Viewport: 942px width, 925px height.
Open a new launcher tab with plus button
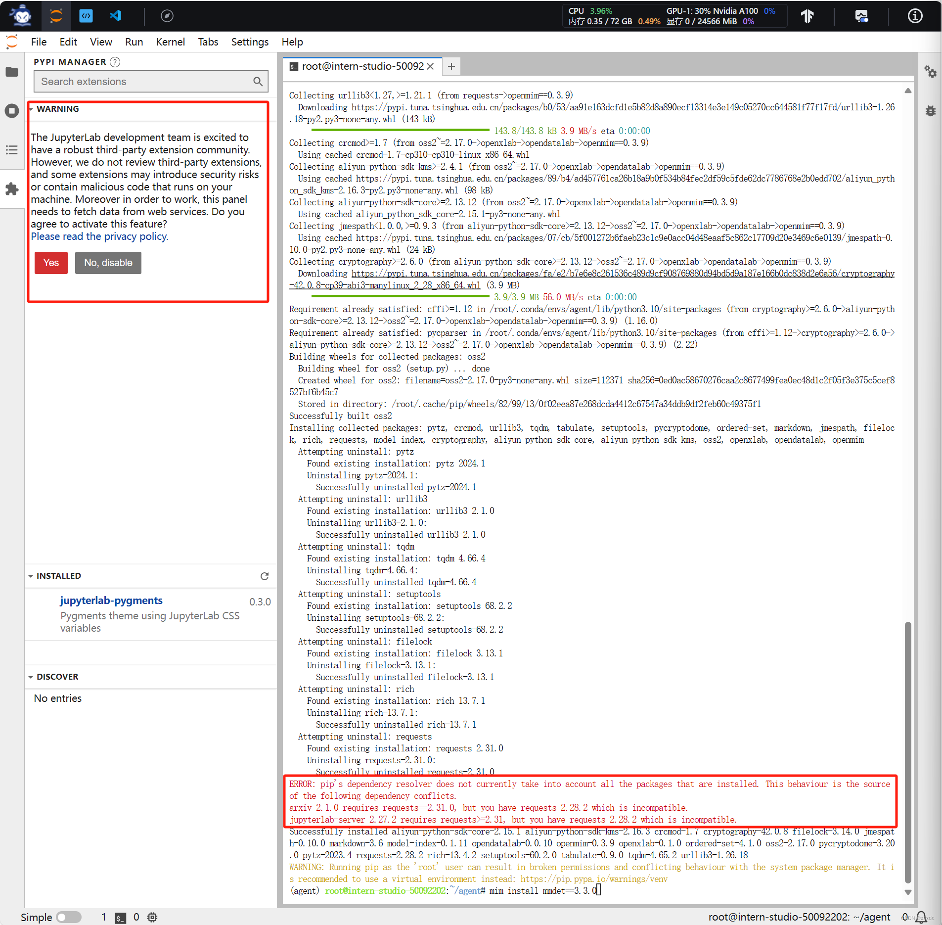(x=451, y=66)
